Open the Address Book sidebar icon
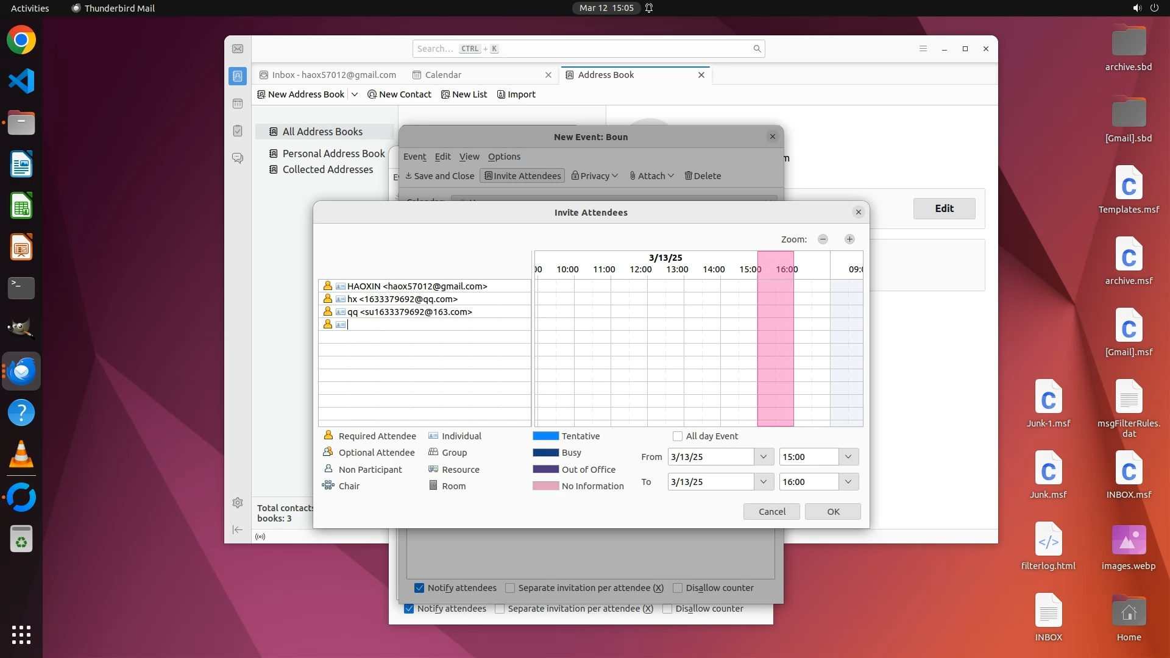 pos(238,76)
